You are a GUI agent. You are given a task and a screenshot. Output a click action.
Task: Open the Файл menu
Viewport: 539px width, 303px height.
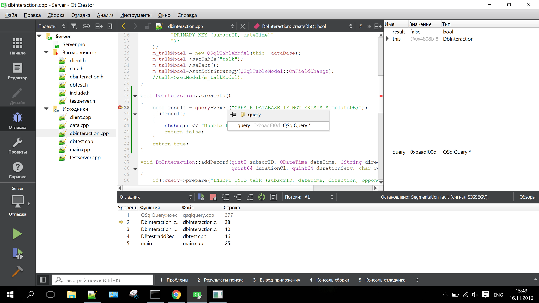pyautogui.click(x=11, y=15)
